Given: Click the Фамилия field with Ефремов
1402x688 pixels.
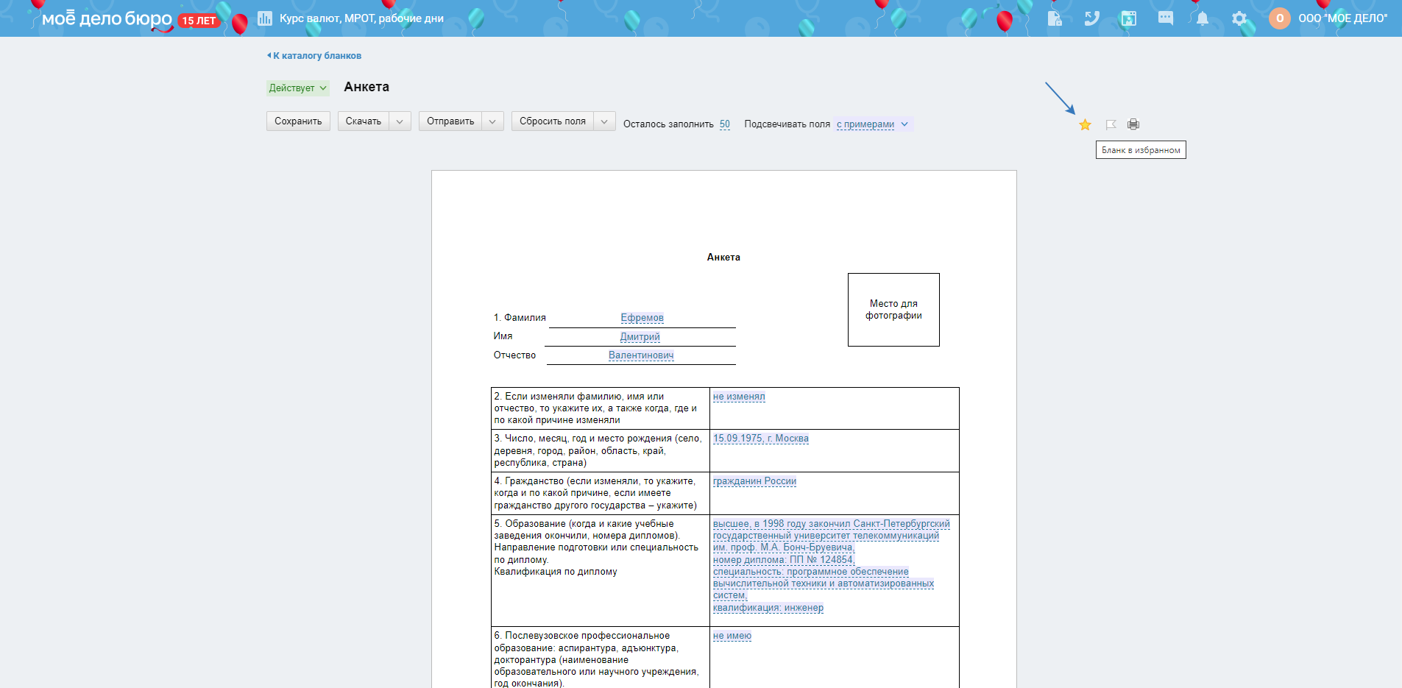Looking at the screenshot, I should [642, 318].
